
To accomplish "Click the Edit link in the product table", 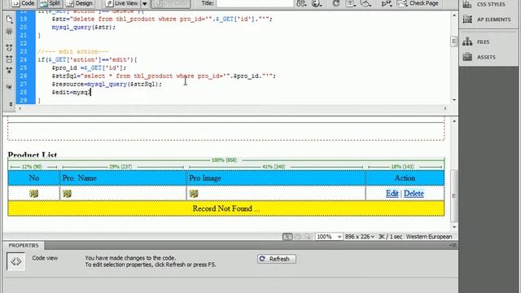I will 392,194.
